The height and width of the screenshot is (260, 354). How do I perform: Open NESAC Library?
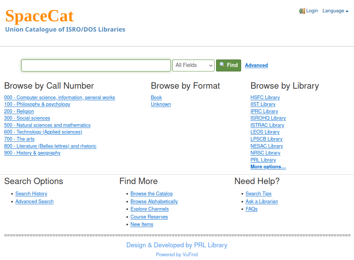click(x=267, y=146)
